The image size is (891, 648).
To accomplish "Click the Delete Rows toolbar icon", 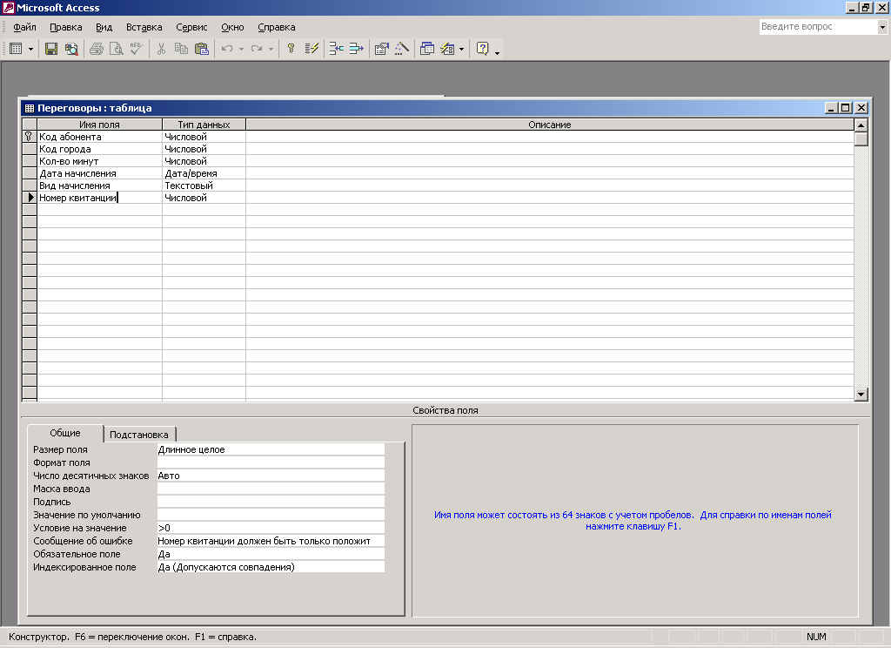I will (356, 49).
